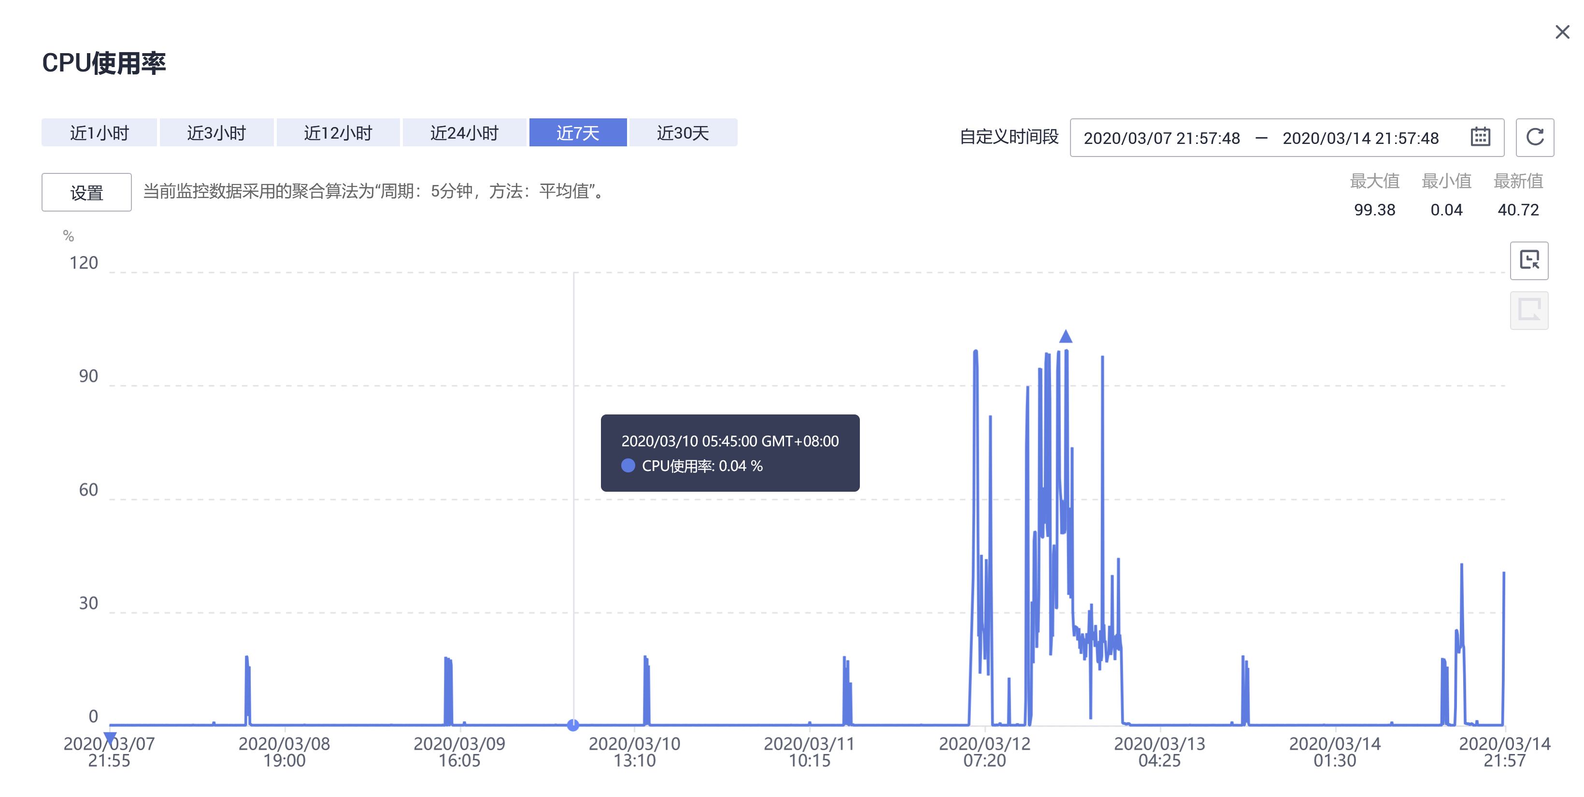
Task: Click the min value triangle marker at axis start
Action: click(110, 738)
